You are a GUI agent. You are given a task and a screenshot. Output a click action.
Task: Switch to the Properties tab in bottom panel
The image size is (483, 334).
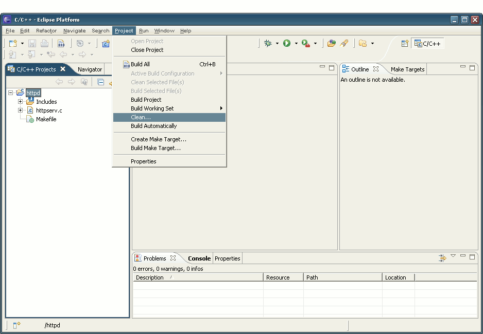(x=227, y=258)
